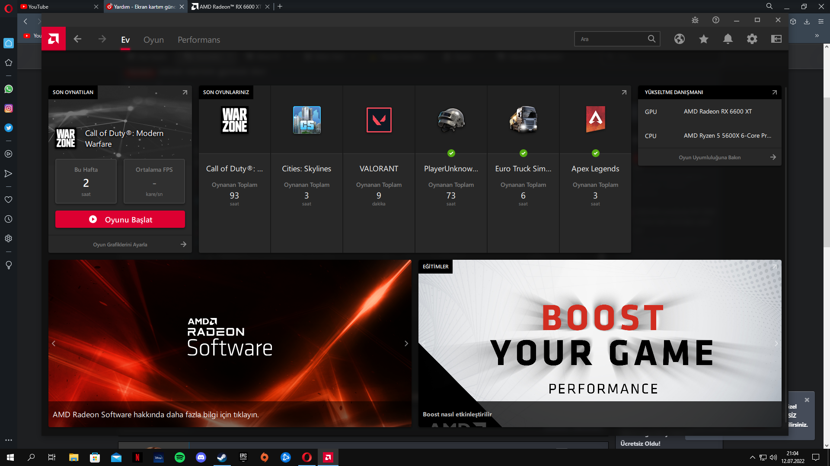Viewport: 830px width, 466px height.
Task: Expand the Son Oynatılan panel
Action: pos(185,92)
